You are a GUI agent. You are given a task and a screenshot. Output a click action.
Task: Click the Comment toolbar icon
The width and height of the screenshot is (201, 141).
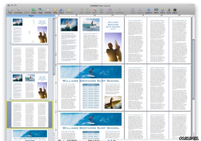coord(69,11)
